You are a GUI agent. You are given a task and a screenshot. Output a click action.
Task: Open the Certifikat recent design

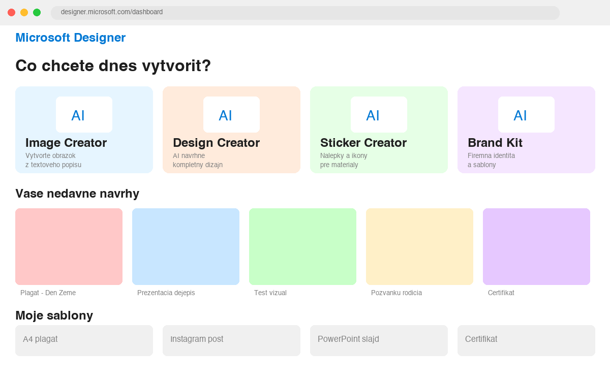(536, 246)
